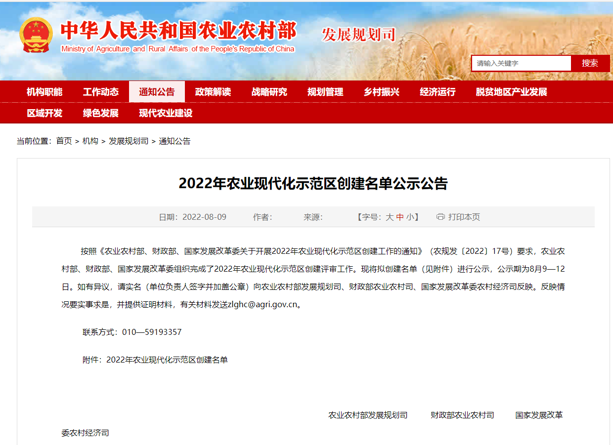Open the 工作动态 menu item

tap(101, 92)
